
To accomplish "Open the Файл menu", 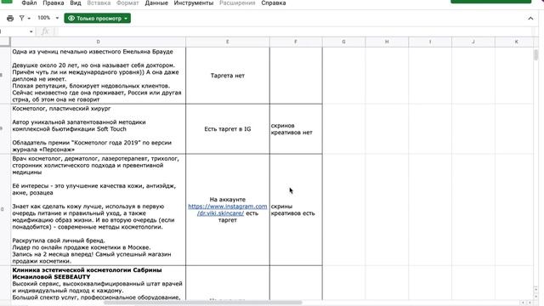I will [x=29, y=3].
